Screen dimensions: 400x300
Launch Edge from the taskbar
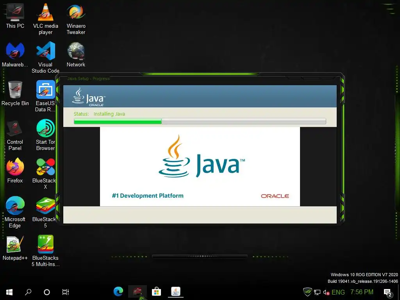tap(118, 291)
